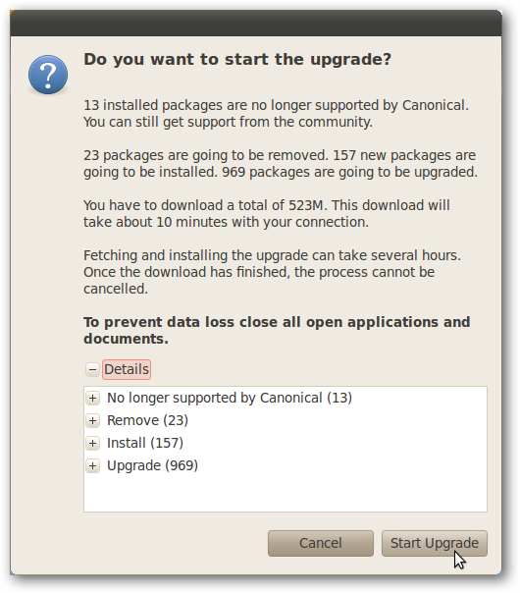Click the dark dialog title bar
The height and width of the screenshot is (593, 520).
256,24
